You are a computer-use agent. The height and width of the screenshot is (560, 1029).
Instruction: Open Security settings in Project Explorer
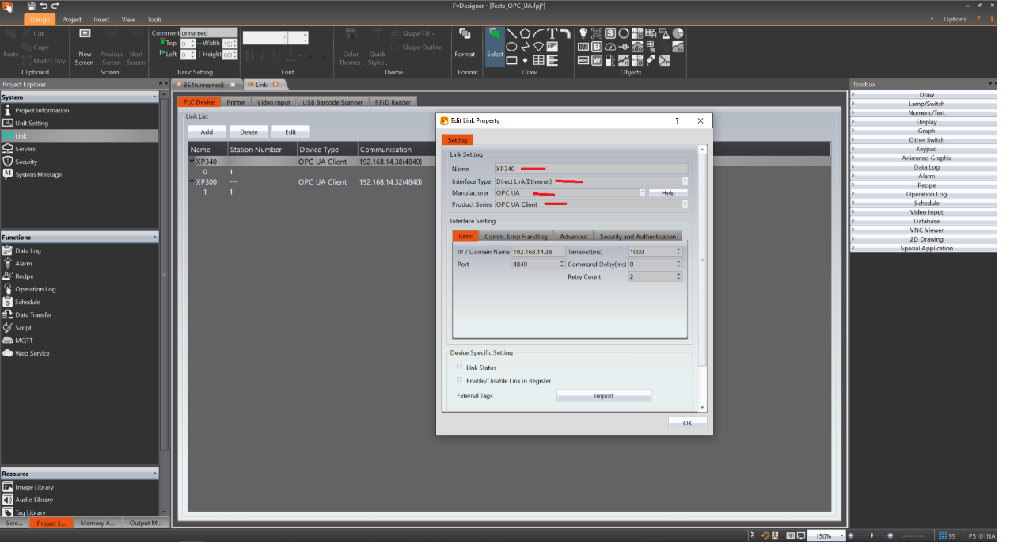[x=26, y=162]
